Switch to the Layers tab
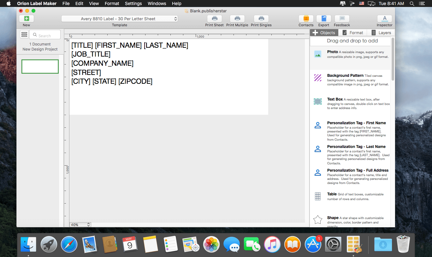The image size is (432, 257). point(381,33)
